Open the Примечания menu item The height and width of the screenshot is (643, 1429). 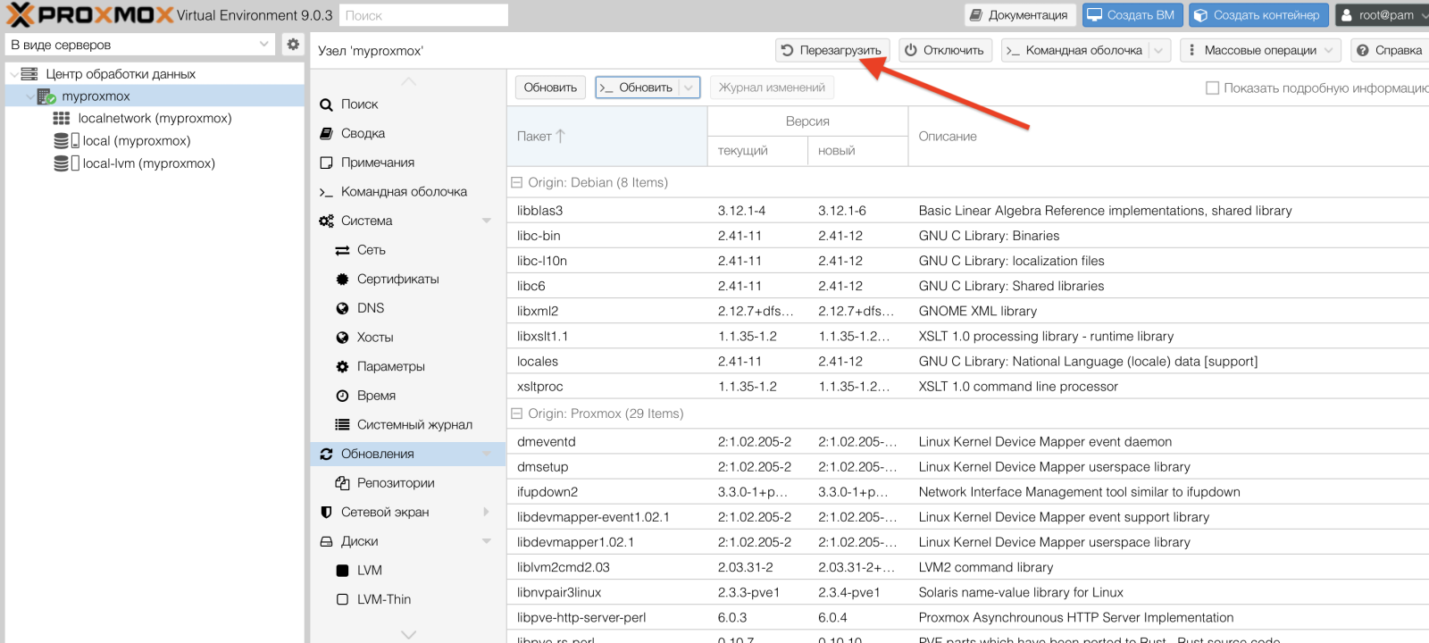click(408, 163)
